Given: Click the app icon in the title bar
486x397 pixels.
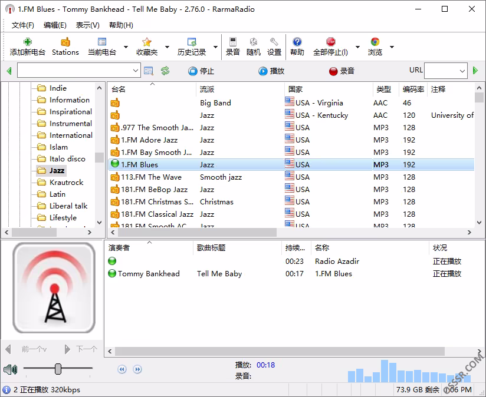Looking at the screenshot, I should 10,9.
